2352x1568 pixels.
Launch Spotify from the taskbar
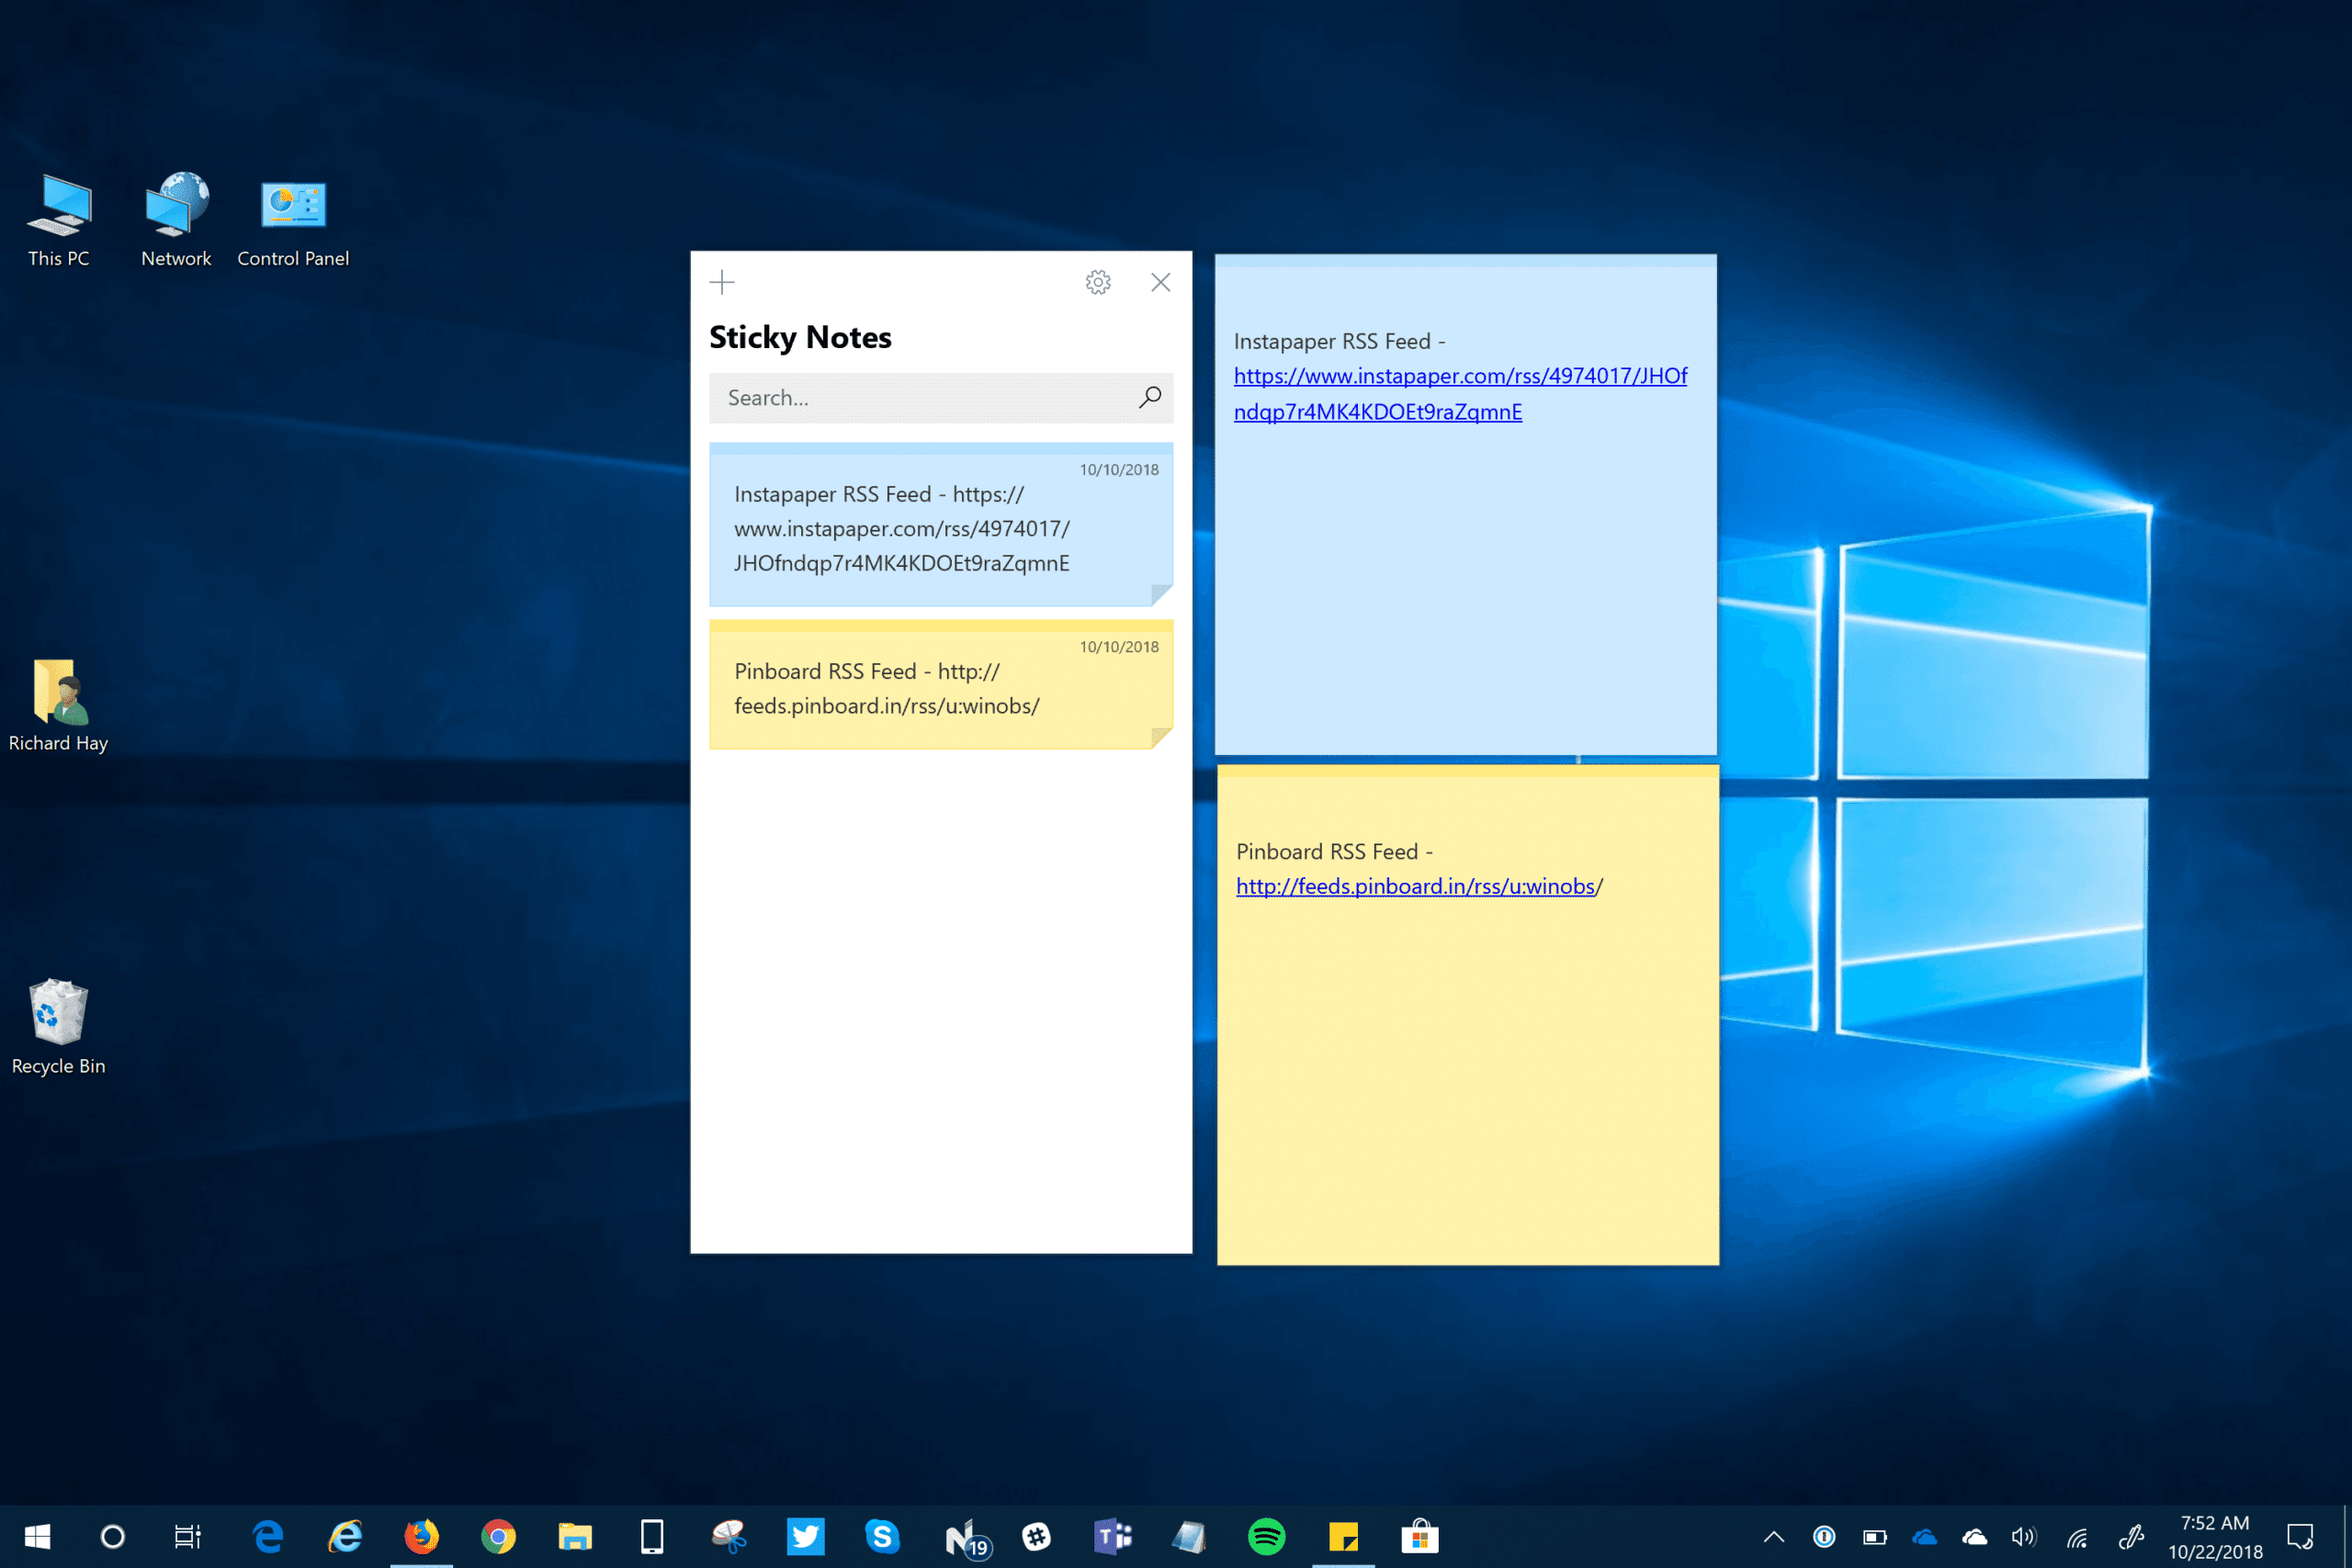[x=1266, y=1537]
